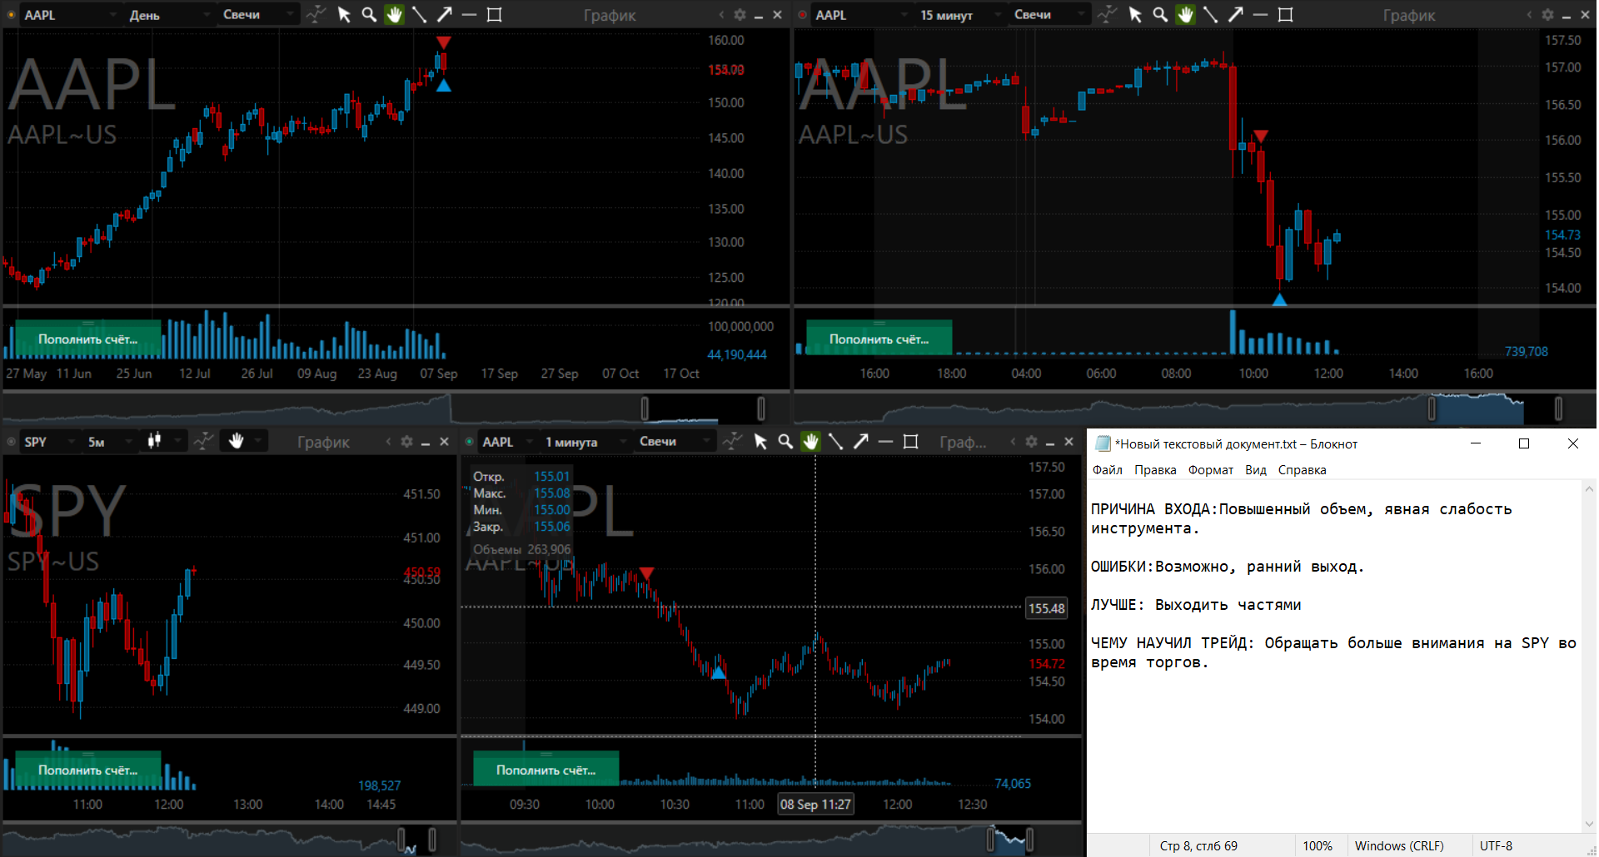Click the 155.48 price label in AAPL 1-minute chart
The width and height of the screenshot is (1599, 857).
1046,608
